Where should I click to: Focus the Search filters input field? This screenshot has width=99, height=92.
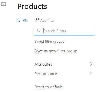tap(64, 31)
